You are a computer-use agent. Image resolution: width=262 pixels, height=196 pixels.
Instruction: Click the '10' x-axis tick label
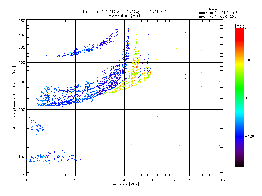189,180
